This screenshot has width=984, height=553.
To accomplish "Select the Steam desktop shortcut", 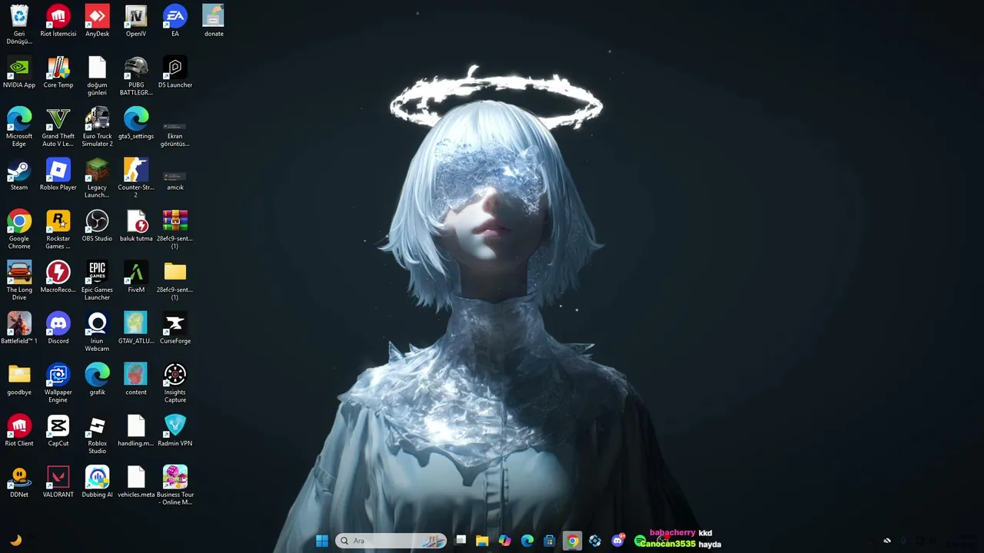I will (x=19, y=170).
